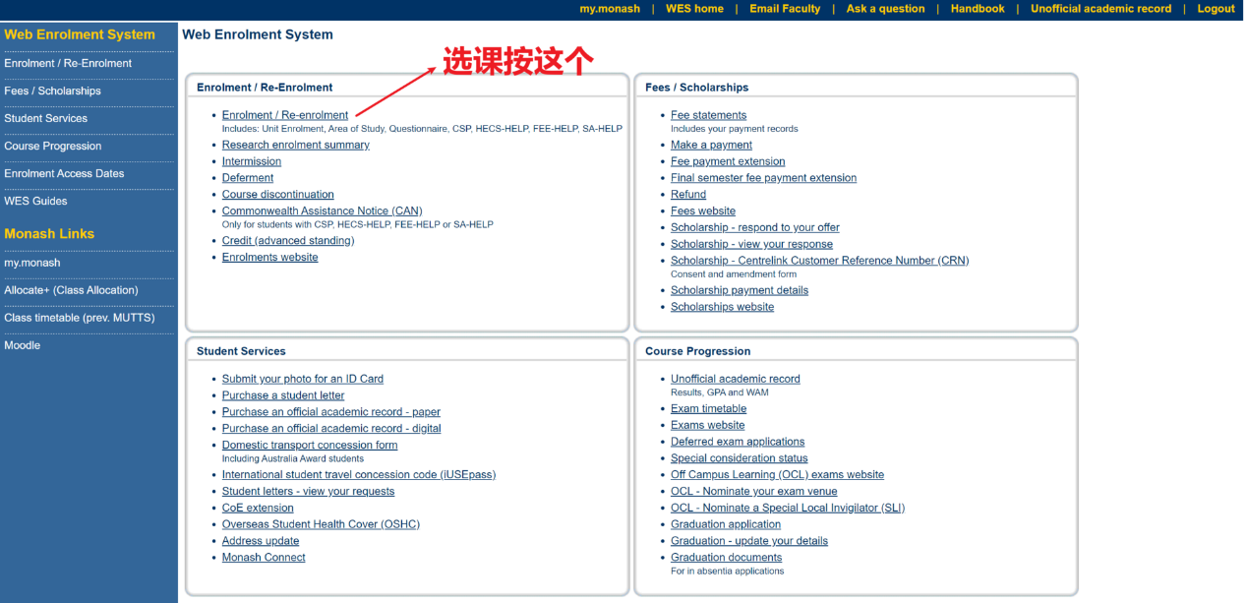Image resolution: width=1247 pixels, height=603 pixels.
Task: Click Make a payment
Action: coord(710,144)
